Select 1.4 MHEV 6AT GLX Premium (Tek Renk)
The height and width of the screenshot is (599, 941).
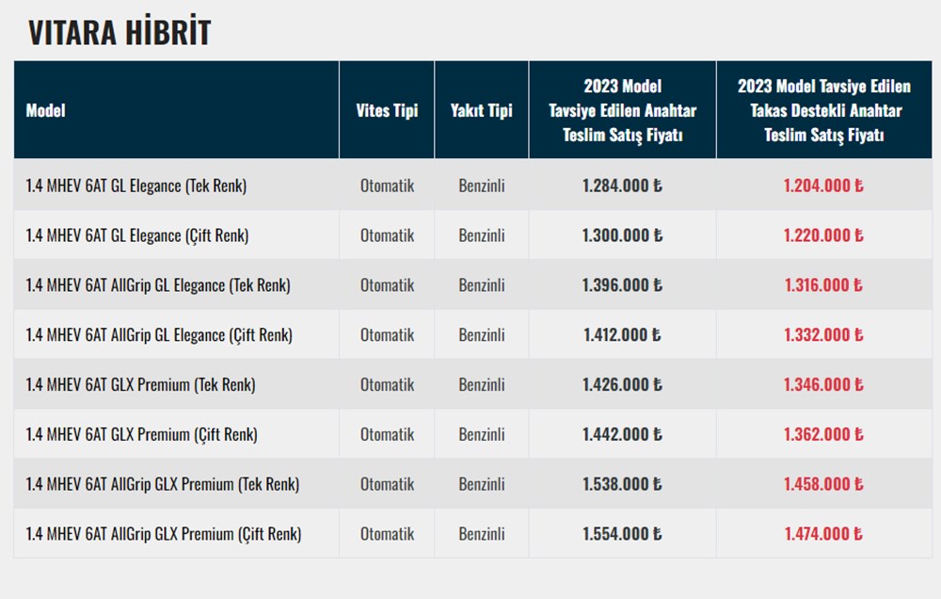[140, 385]
